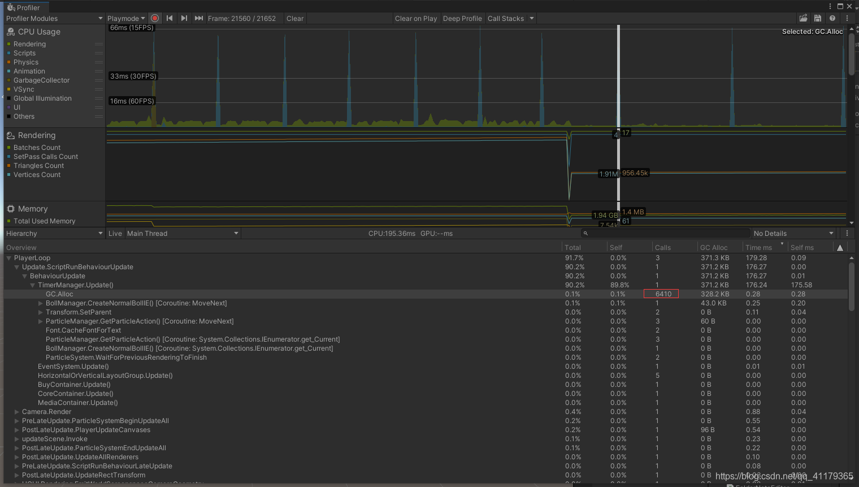Load saved profiler data from file
The image size is (859, 487).
[x=804, y=18]
